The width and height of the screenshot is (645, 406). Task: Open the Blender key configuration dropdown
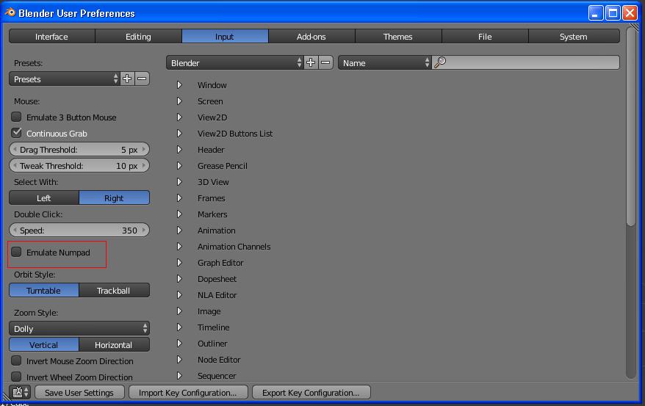click(235, 63)
